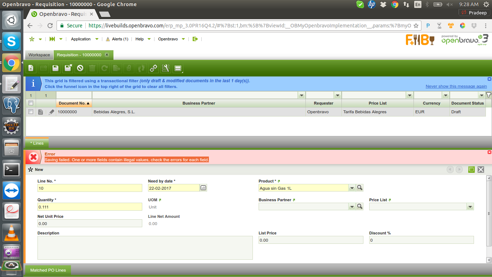Open the Application menu

click(x=81, y=39)
